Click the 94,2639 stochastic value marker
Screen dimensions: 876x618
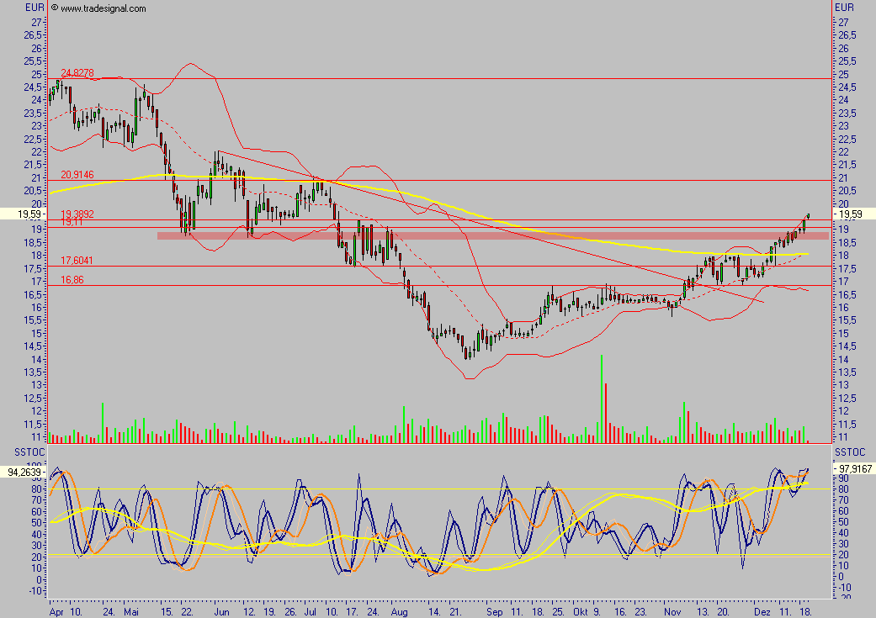[24, 473]
